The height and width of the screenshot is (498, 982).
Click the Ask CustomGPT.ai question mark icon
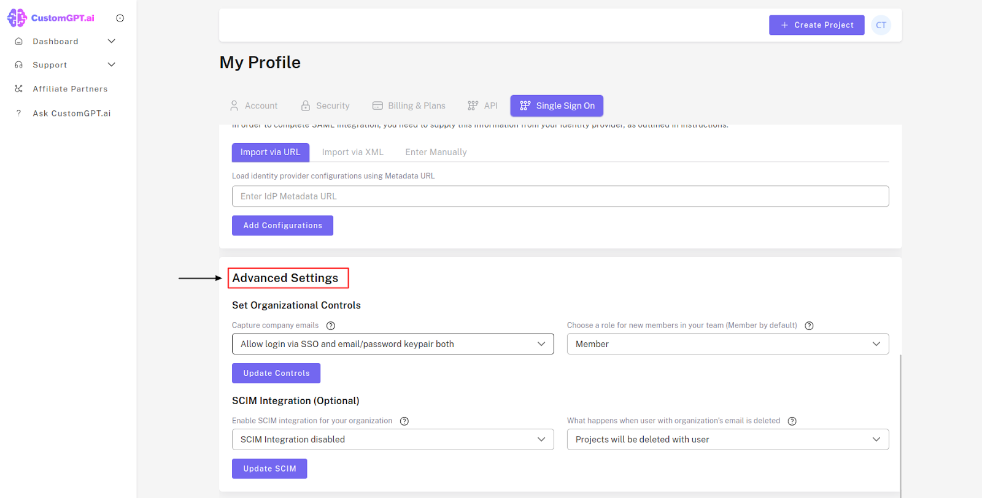click(x=19, y=113)
